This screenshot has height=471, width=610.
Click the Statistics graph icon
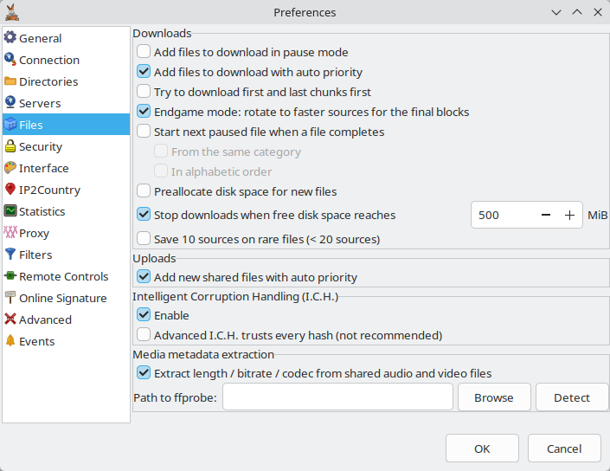point(10,210)
